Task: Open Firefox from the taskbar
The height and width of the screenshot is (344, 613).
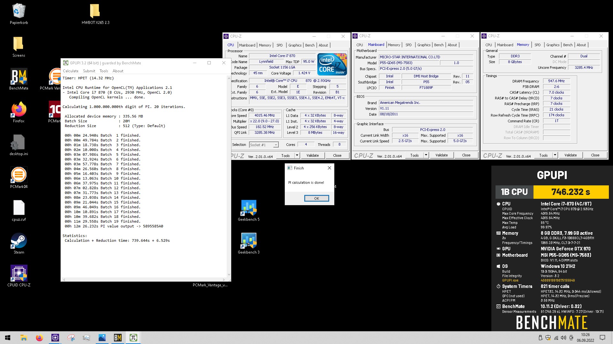Action: click(x=39, y=338)
